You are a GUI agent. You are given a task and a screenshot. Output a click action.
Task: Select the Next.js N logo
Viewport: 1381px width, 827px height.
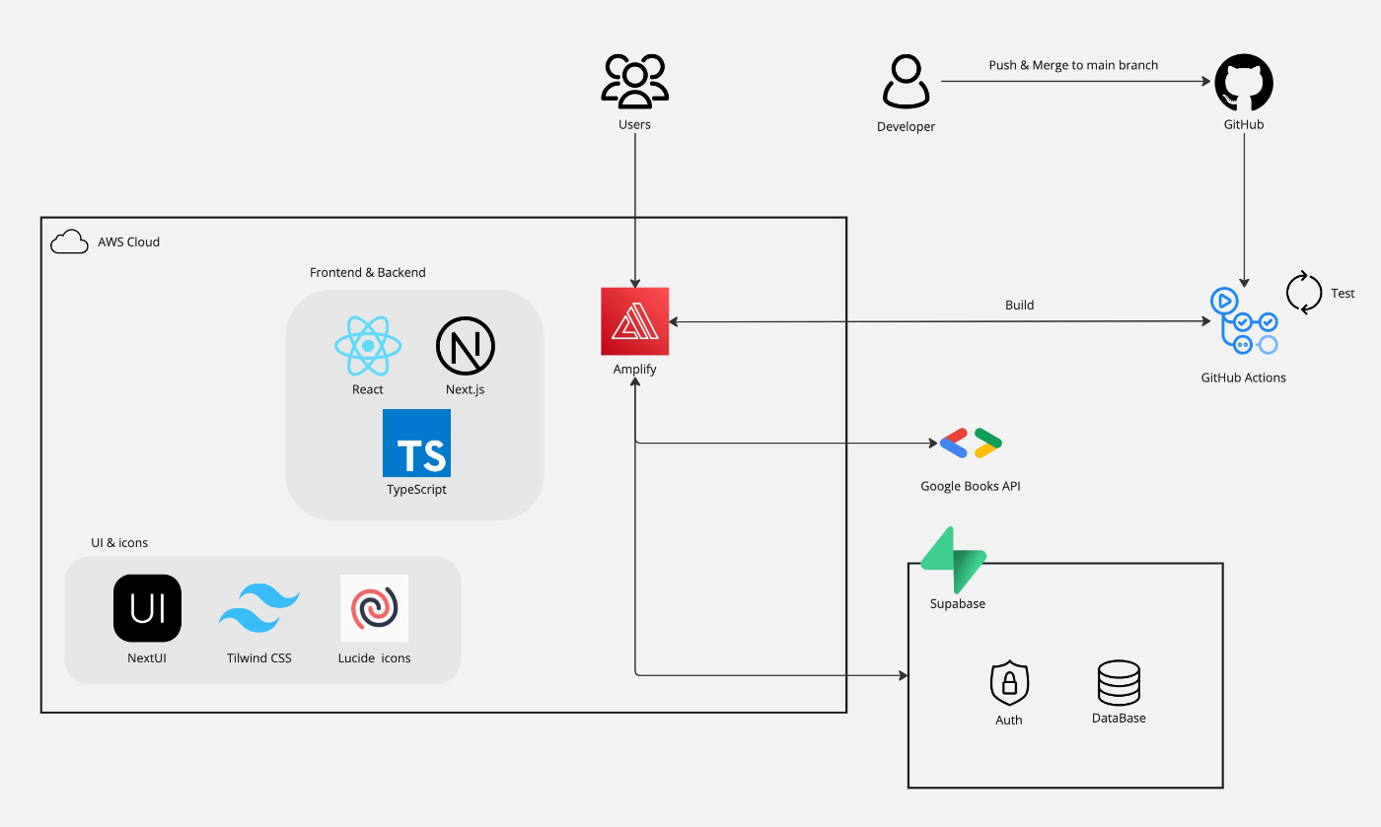(466, 347)
